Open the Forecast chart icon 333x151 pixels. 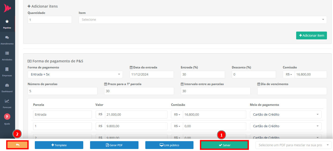point(7,101)
